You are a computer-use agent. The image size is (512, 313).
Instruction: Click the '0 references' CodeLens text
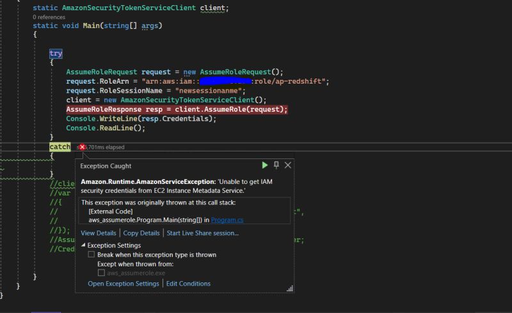49,17
